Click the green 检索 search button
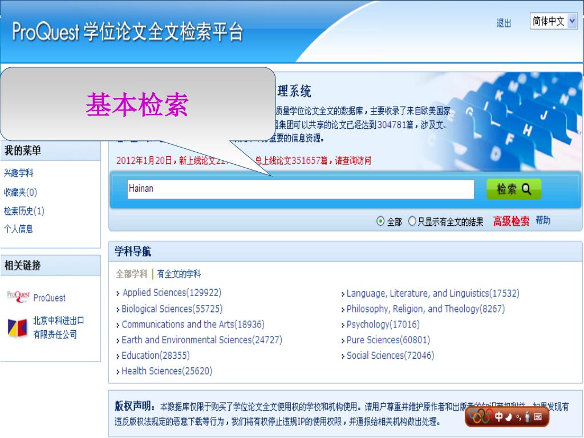 click(x=514, y=189)
